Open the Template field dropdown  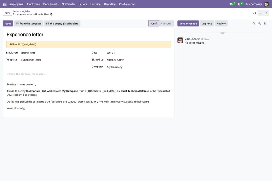[53, 60]
